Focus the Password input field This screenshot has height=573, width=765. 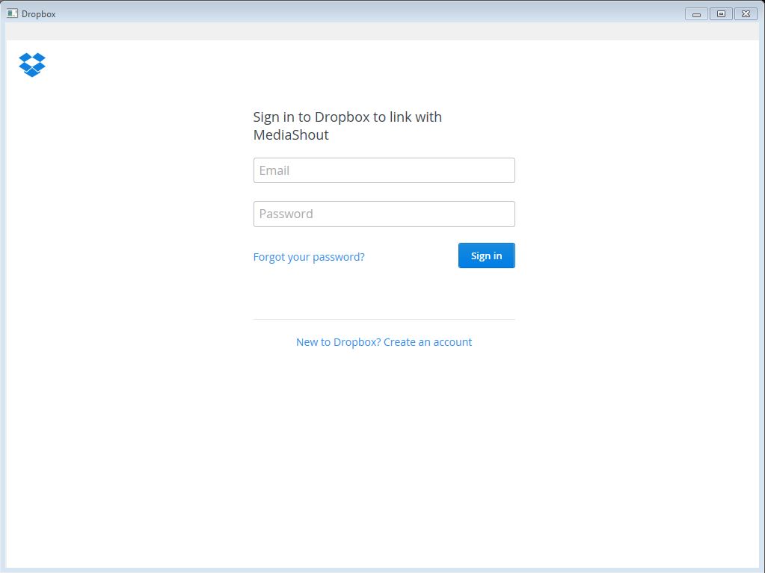pyautogui.click(x=384, y=214)
